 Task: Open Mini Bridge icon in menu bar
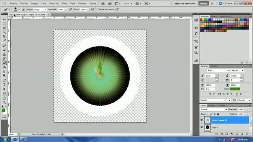click(x=110, y=4)
